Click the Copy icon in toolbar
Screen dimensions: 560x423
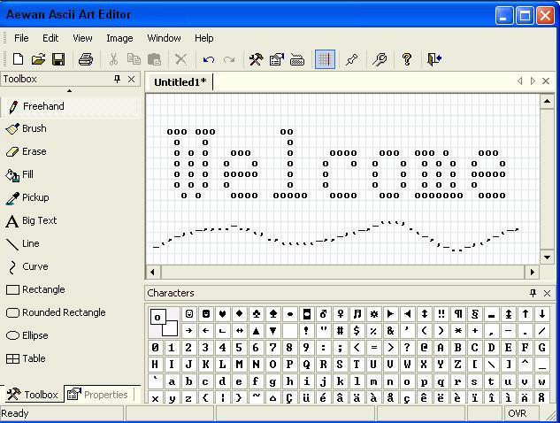point(134,59)
